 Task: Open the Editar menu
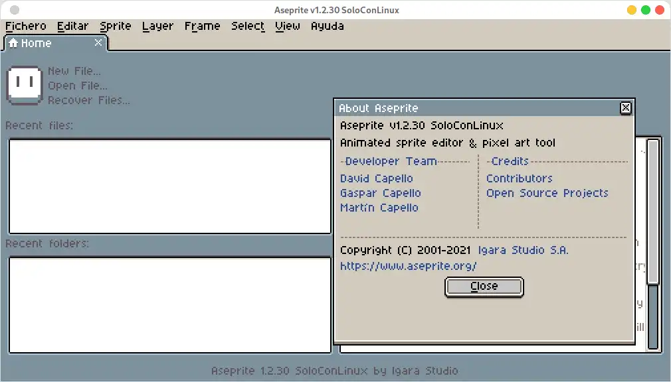(x=73, y=26)
